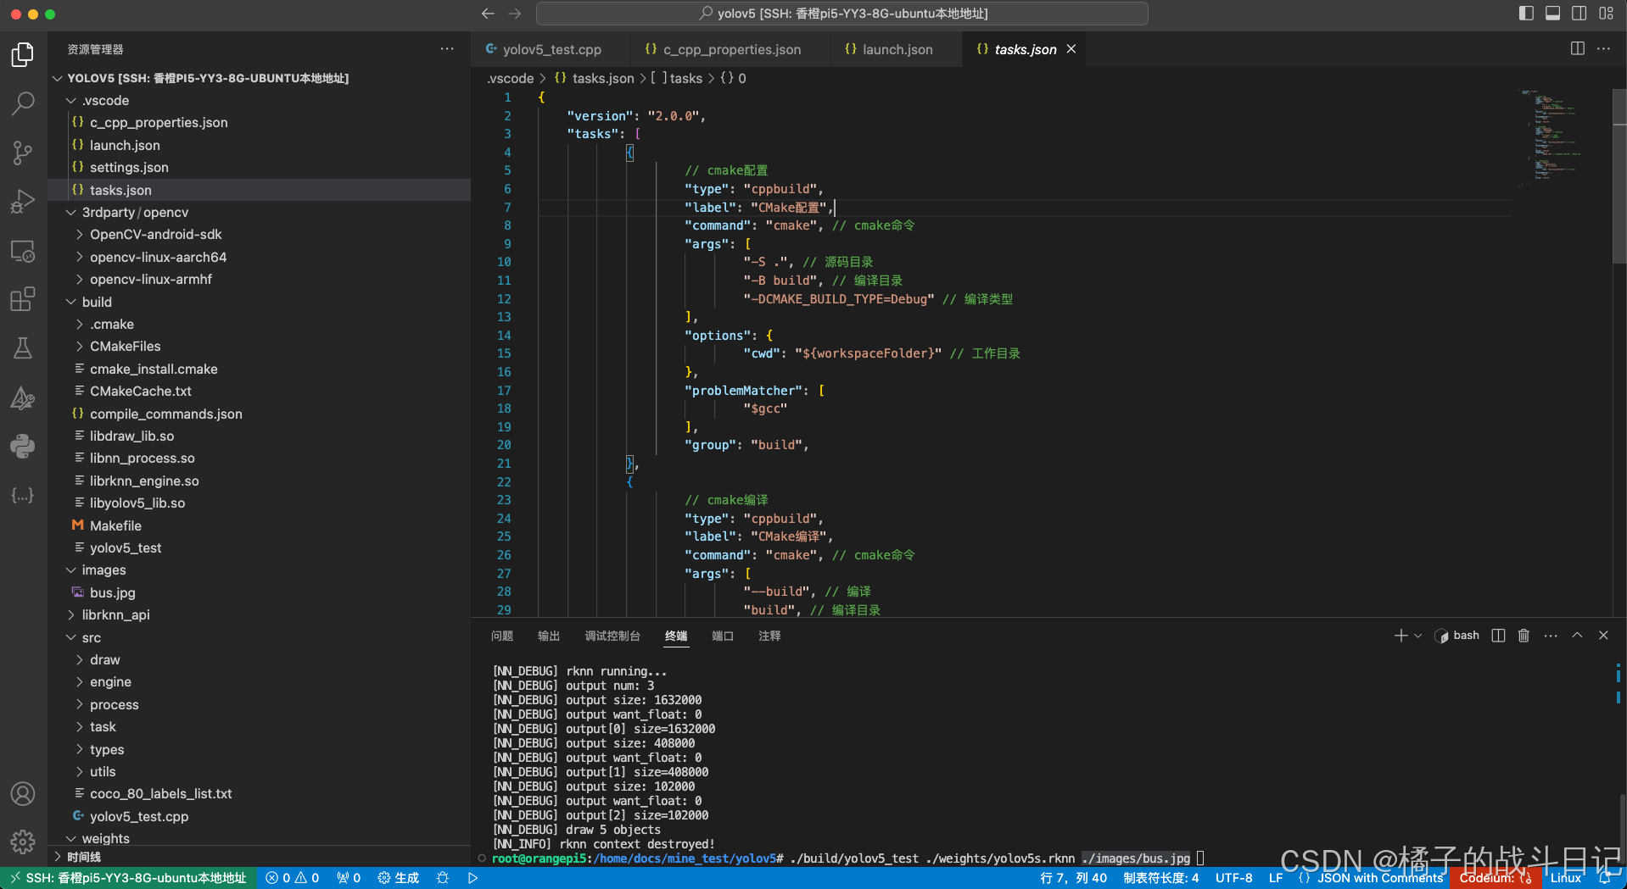
Task: Collapse the src folder
Action: (71, 637)
